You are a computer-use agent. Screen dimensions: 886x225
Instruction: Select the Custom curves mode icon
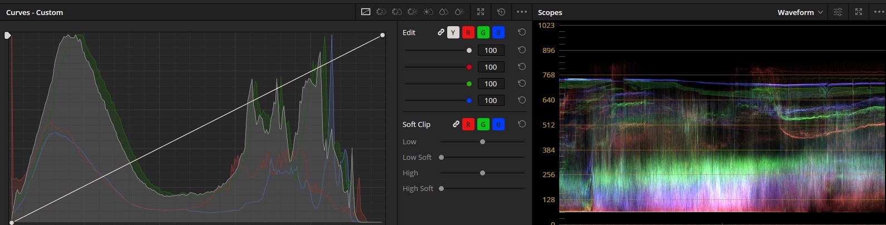pos(366,12)
